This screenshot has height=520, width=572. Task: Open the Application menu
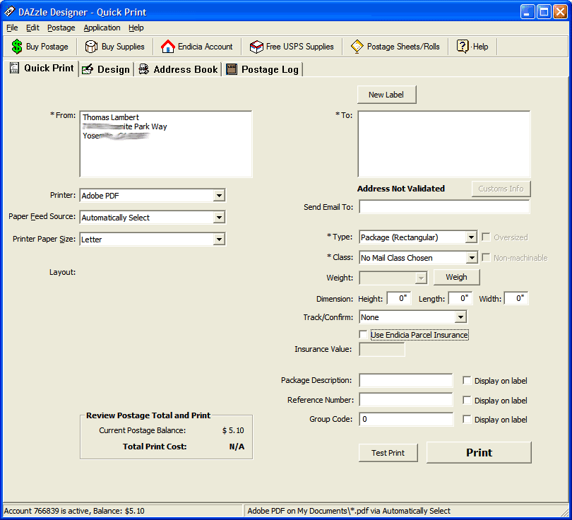102,28
